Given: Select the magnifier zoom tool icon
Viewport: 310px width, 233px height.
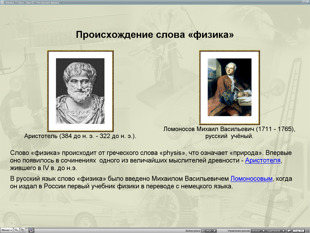Looking at the screenshot, I should click(16, 230).
